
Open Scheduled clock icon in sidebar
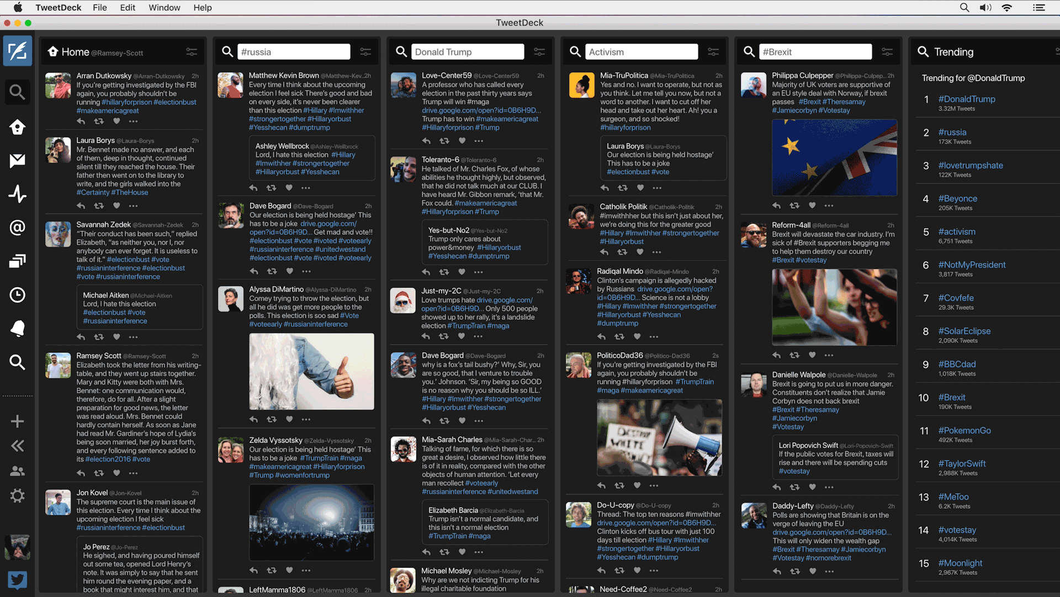[17, 295]
